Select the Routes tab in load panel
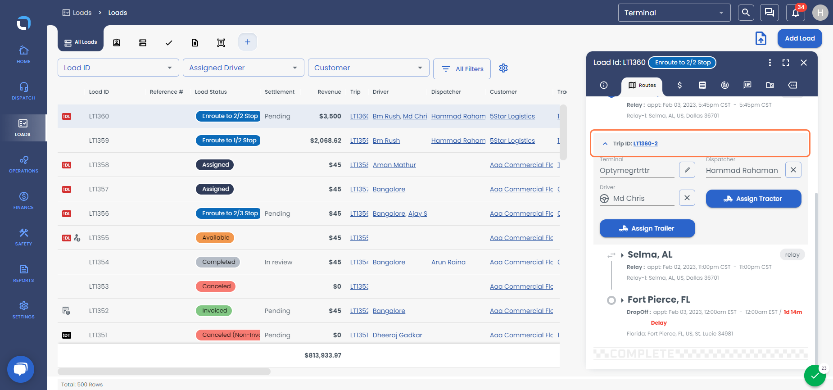Screen dimensions: 833x390 pyautogui.click(x=643, y=85)
